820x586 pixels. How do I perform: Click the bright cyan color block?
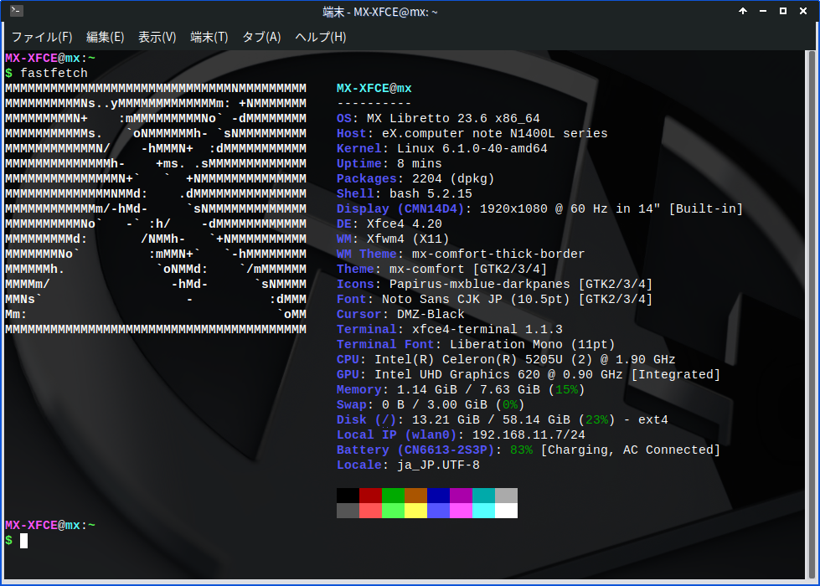tap(483, 511)
